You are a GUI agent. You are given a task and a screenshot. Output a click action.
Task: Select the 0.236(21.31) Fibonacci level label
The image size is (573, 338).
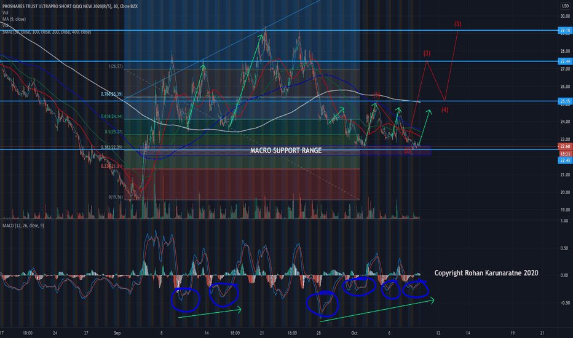[x=112, y=166]
